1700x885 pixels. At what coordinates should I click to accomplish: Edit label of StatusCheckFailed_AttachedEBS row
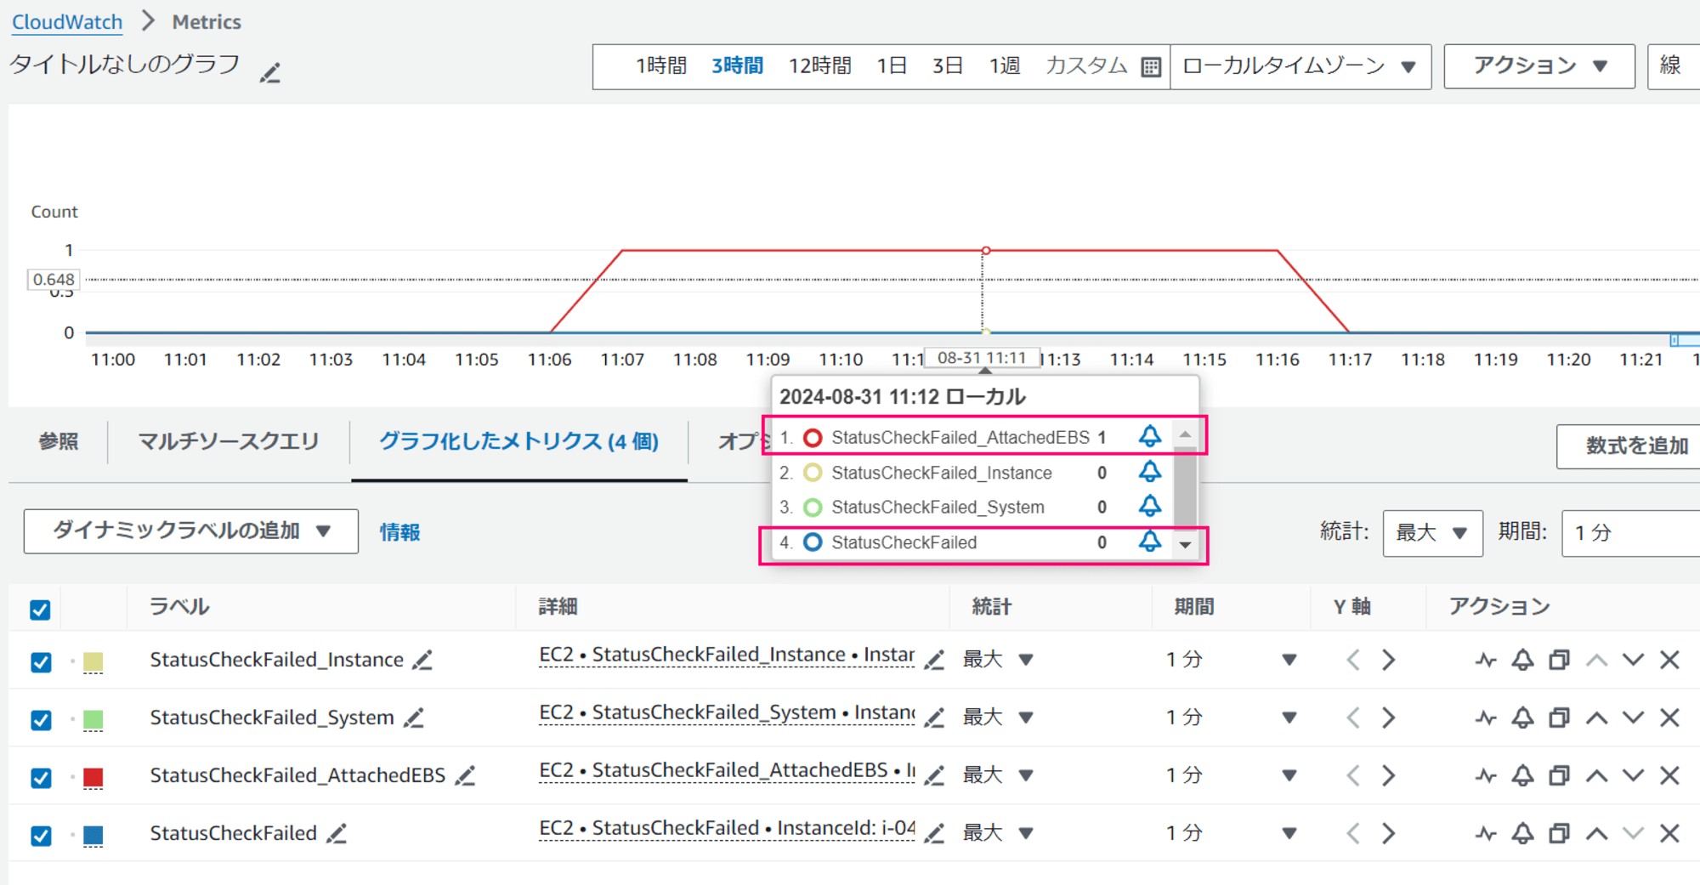click(465, 775)
